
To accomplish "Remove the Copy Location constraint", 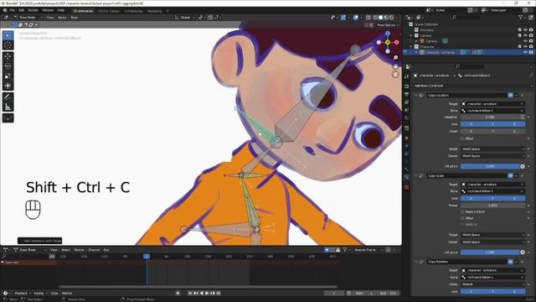I will tap(522, 95).
